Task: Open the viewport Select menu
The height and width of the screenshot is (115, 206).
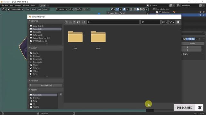Action: (x=33, y=9)
